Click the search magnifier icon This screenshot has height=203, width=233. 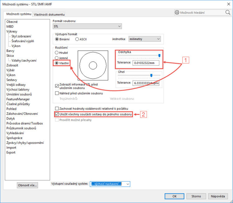click(227, 13)
